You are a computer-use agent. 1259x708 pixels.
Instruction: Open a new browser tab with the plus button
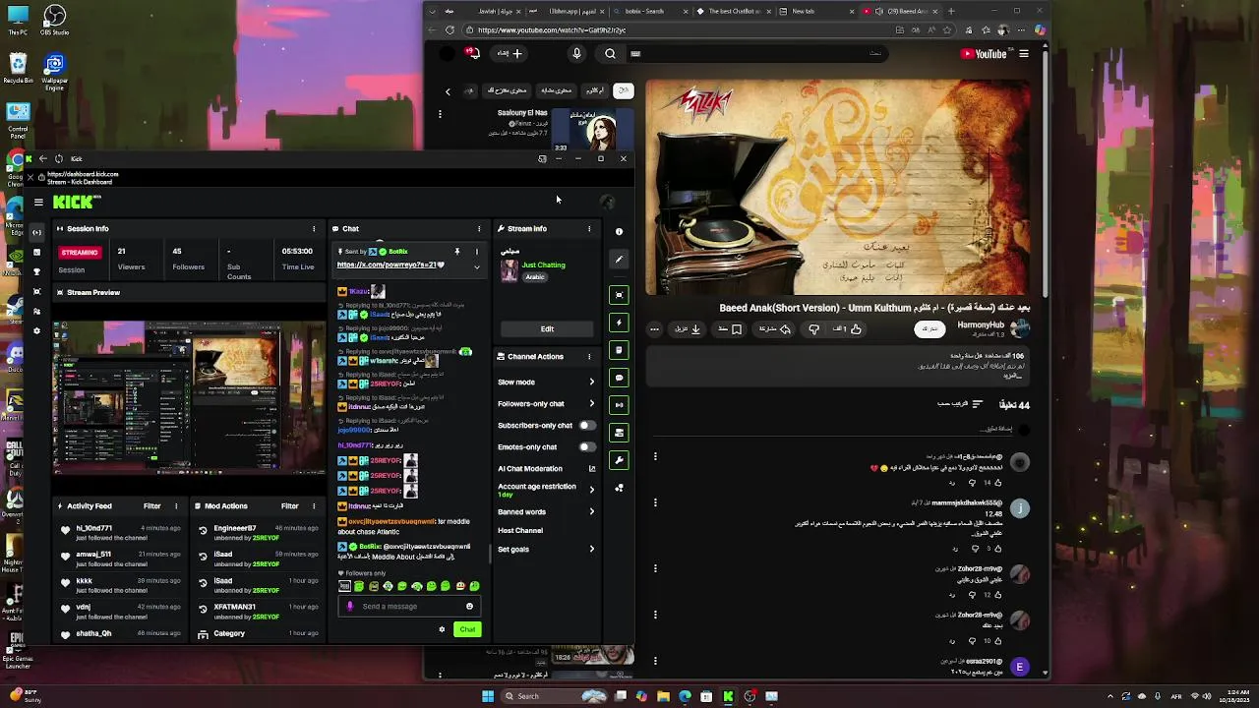point(950,11)
